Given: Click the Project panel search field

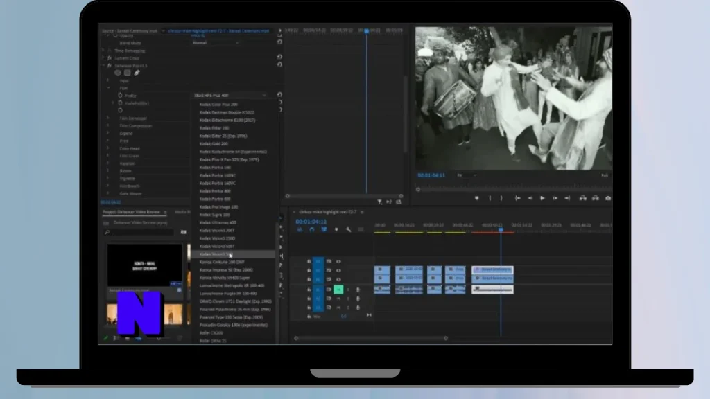Looking at the screenshot, I should point(139,232).
